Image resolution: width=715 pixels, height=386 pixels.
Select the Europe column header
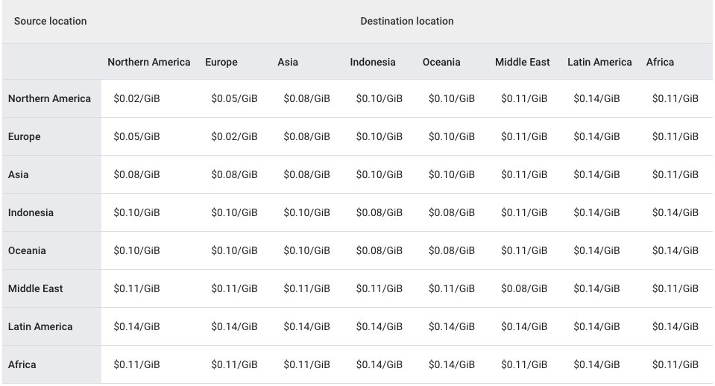tap(221, 62)
